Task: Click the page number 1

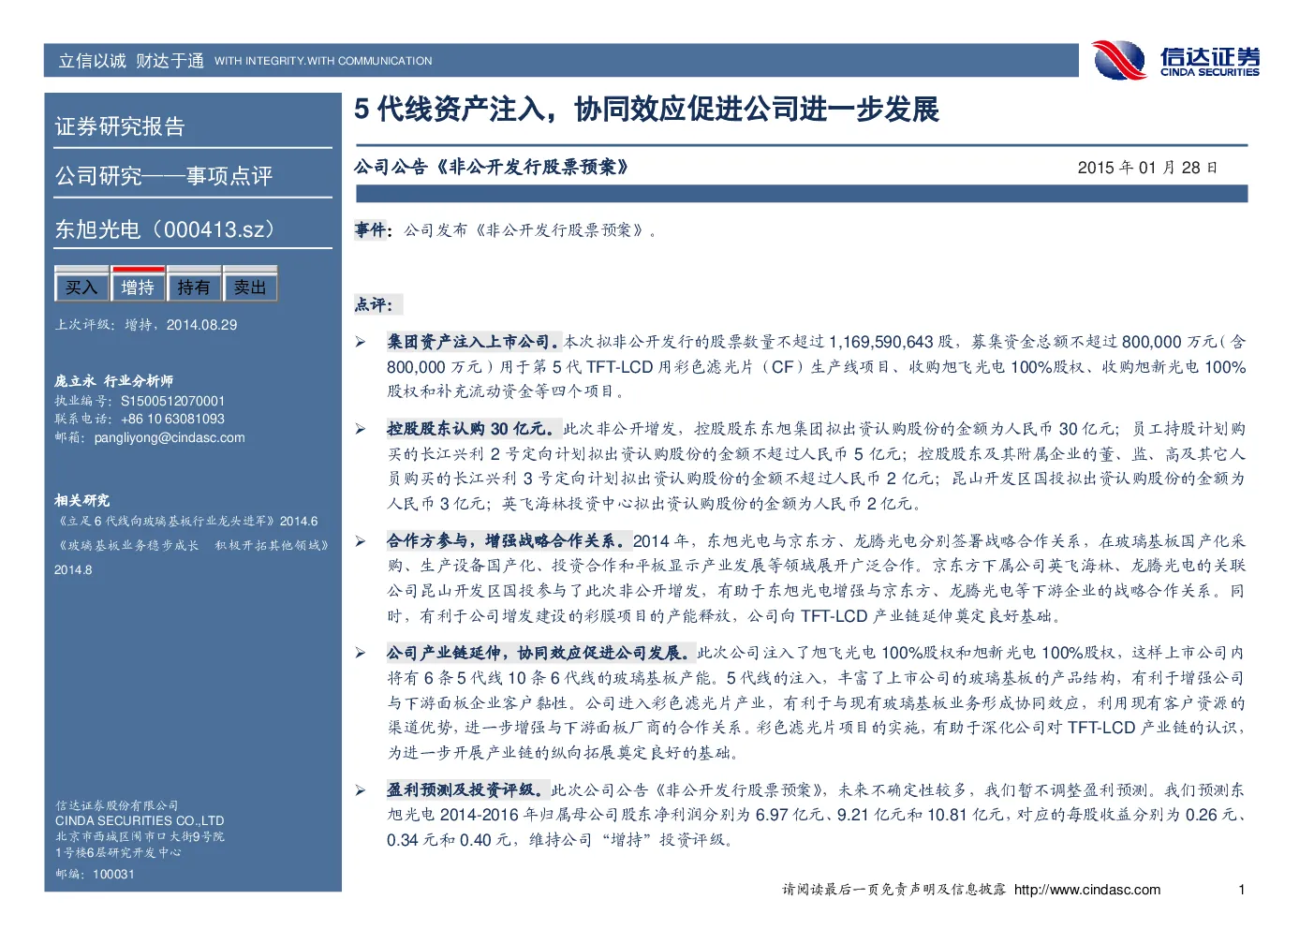Action: click(x=1242, y=890)
